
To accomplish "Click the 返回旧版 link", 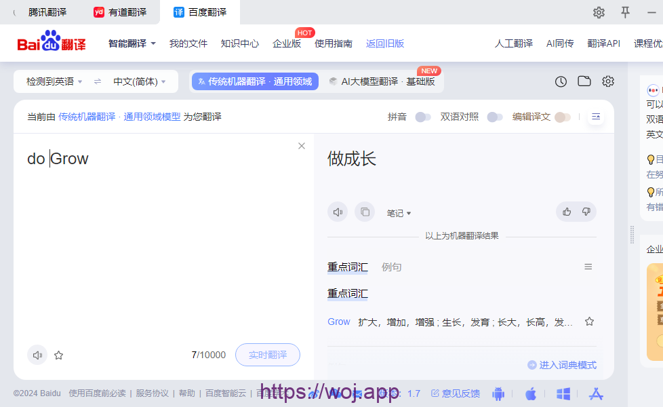I will click(x=385, y=43).
